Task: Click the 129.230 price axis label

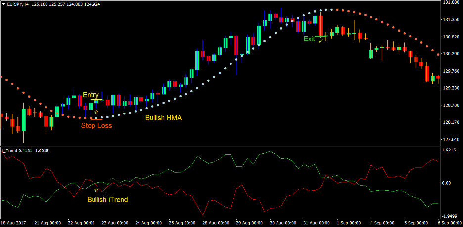Action: pos(450,88)
